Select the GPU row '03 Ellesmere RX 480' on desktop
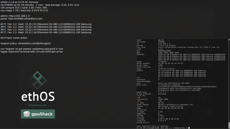 (x=46, y=30)
